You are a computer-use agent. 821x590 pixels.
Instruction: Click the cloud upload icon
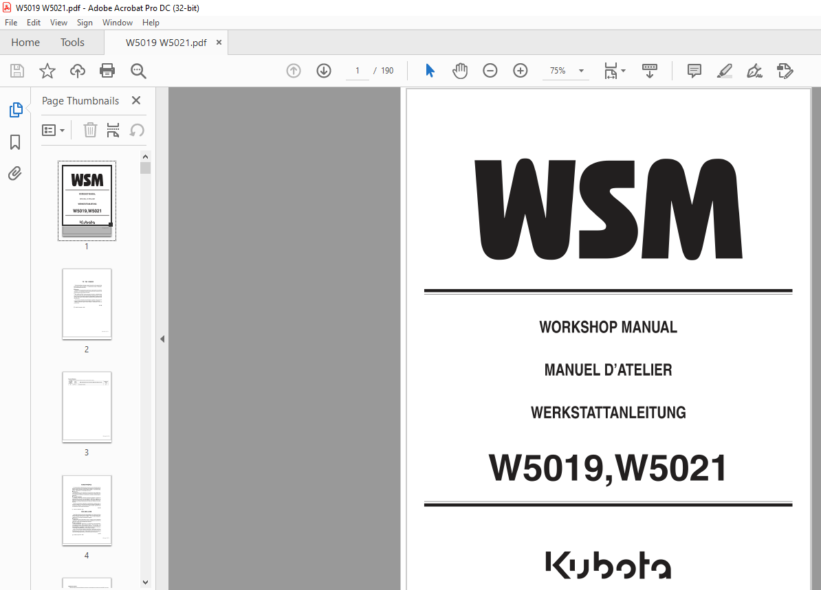[x=78, y=71]
